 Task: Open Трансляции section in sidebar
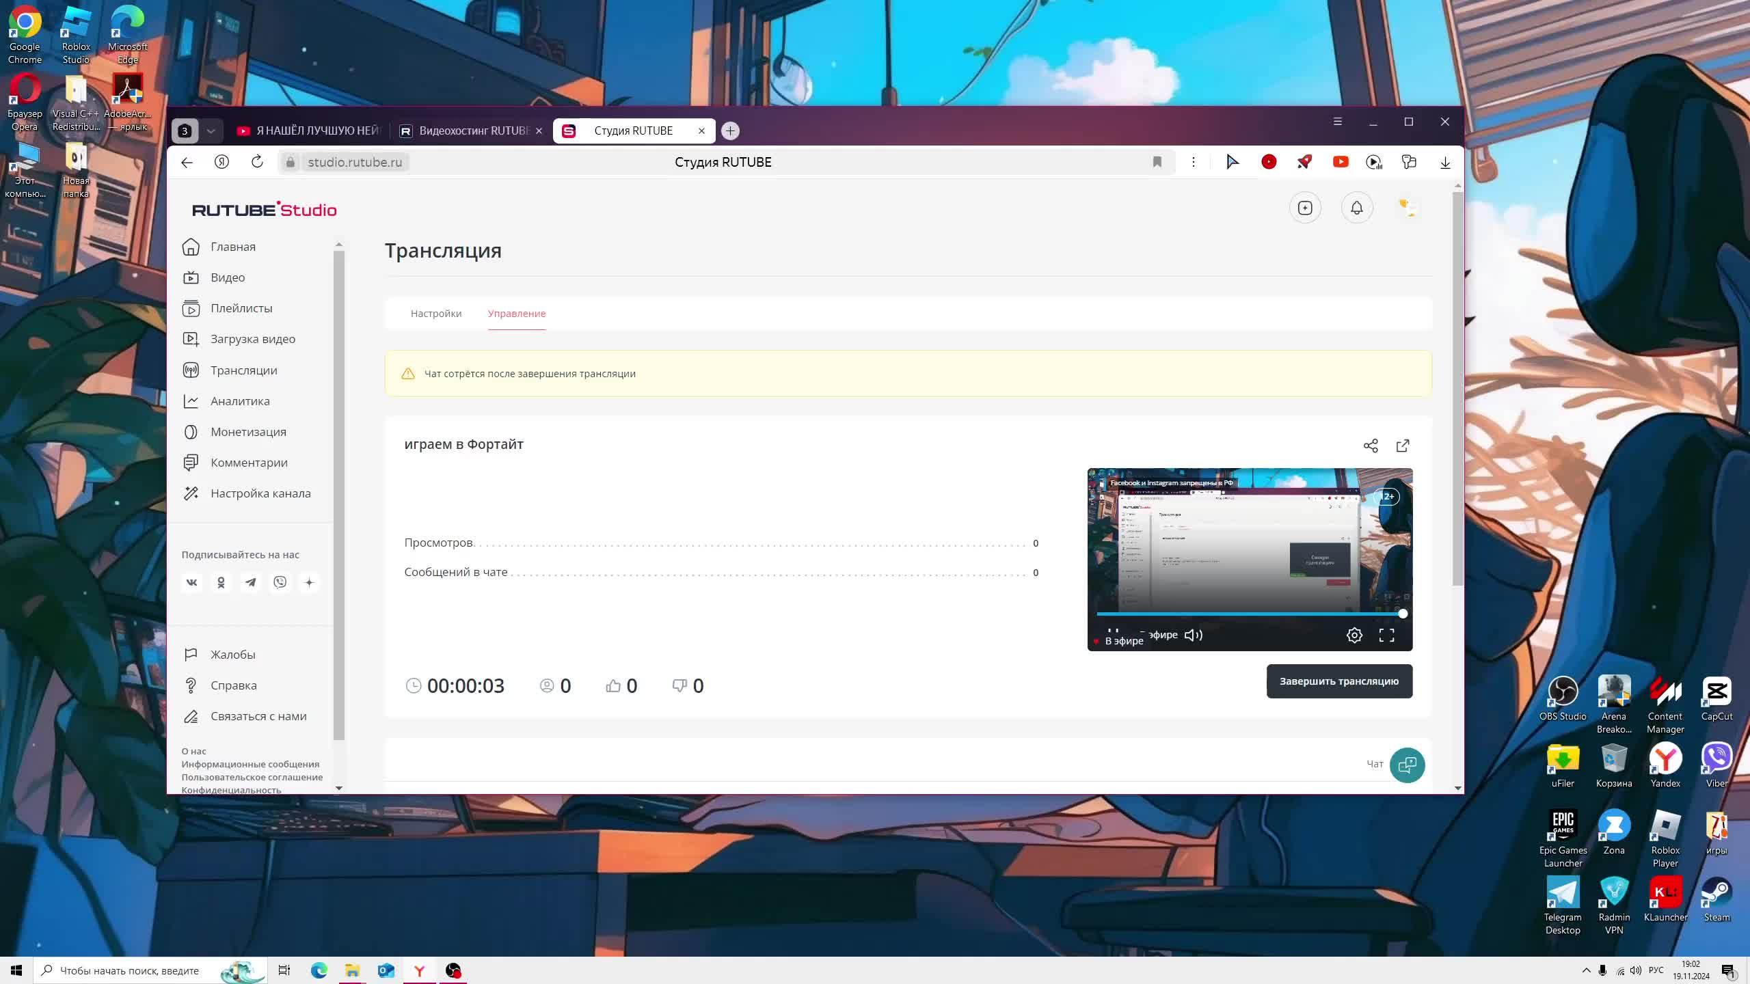[244, 370]
